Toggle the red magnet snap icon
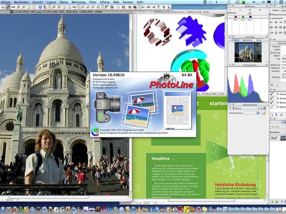This screenshot has height=214, width=286. pos(123,7)
